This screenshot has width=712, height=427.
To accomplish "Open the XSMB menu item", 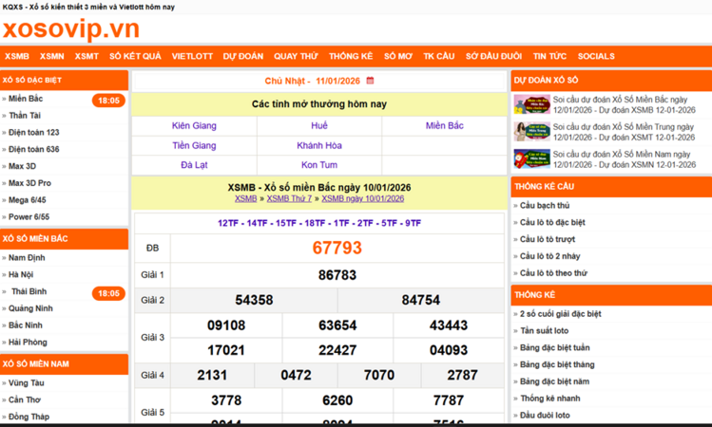I will [x=16, y=57].
